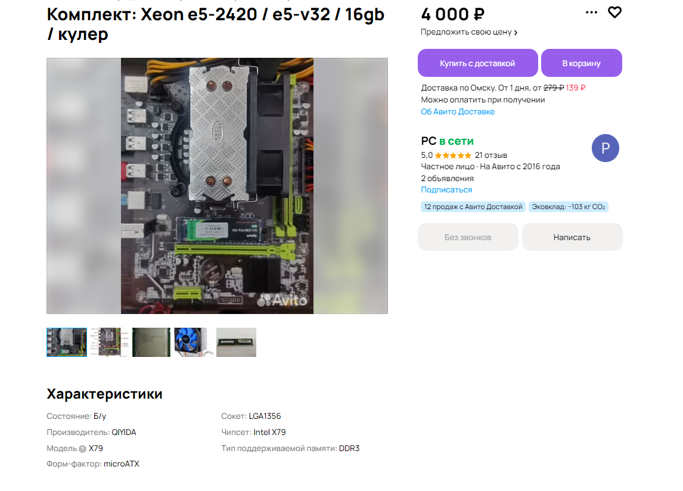This screenshot has width=683, height=491.
Task: Click the 12 продаж с Авито Доставкой badge
Action: (x=473, y=207)
